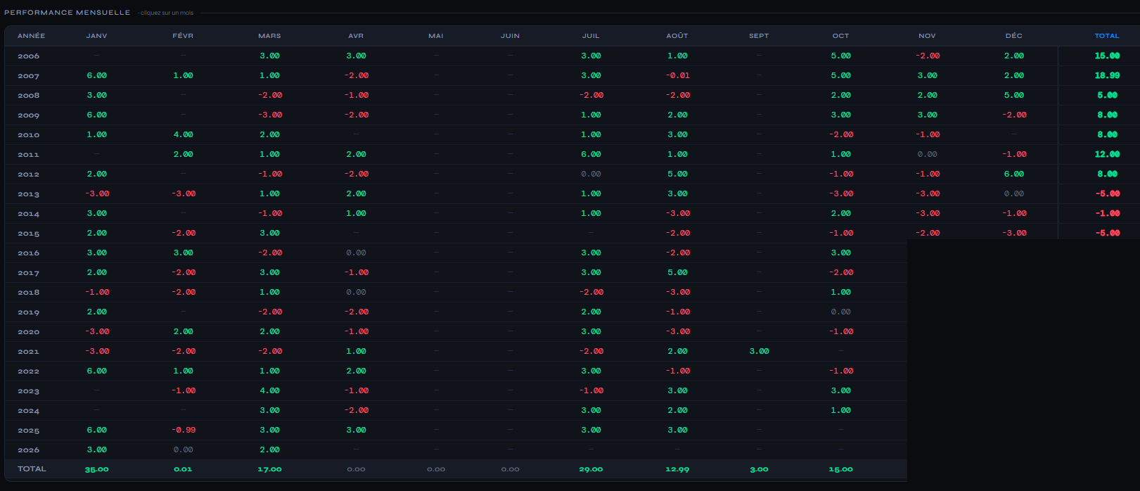
Task: Open the 2013 January cell -3.00
Action: click(96, 193)
